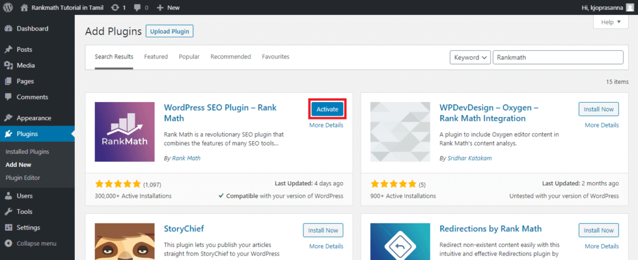Install Redirections by Rank Math plugin
Viewport: 638px width, 260px height.
tap(599, 230)
